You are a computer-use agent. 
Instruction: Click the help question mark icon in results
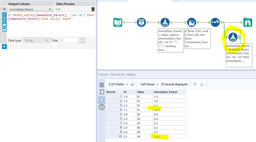[102, 107]
